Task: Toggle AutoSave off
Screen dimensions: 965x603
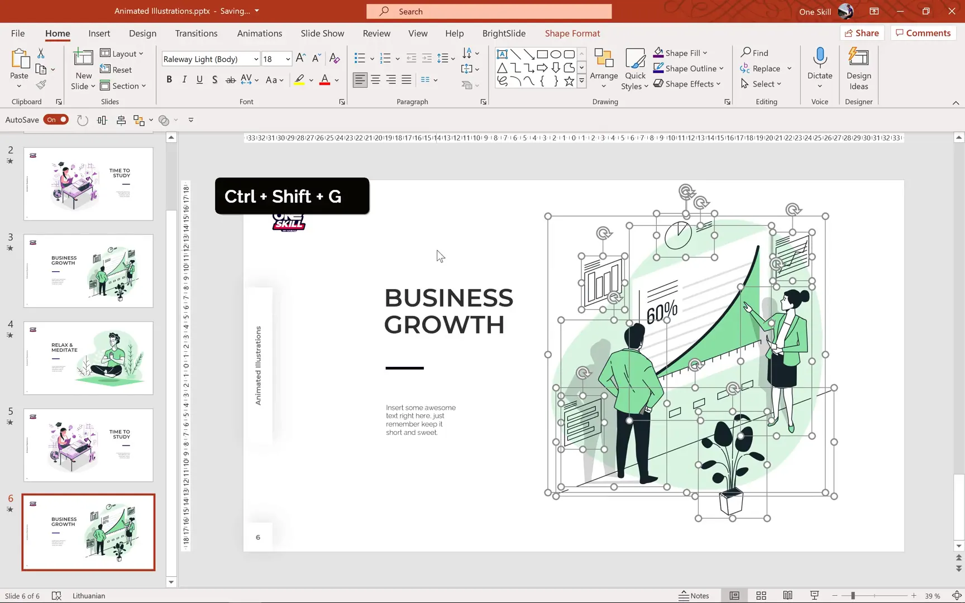Action: tap(56, 119)
